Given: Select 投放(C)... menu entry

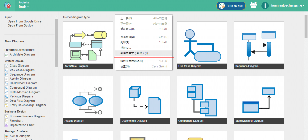Looking at the screenshot, I should [x=143, y=48].
